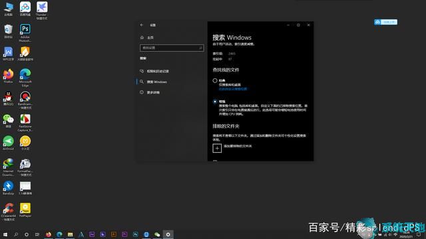Open the WPS Writer desktop icon
Image resolution: width=426 pixels, height=239 pixels.
click(9, 53)
